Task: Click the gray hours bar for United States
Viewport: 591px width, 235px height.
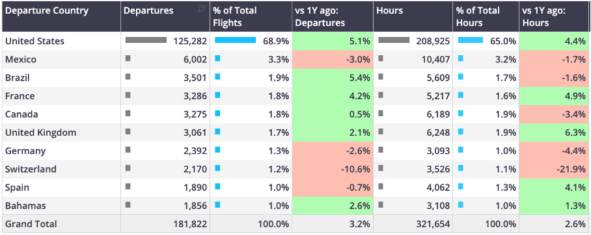Action: [x=394, y=40]
